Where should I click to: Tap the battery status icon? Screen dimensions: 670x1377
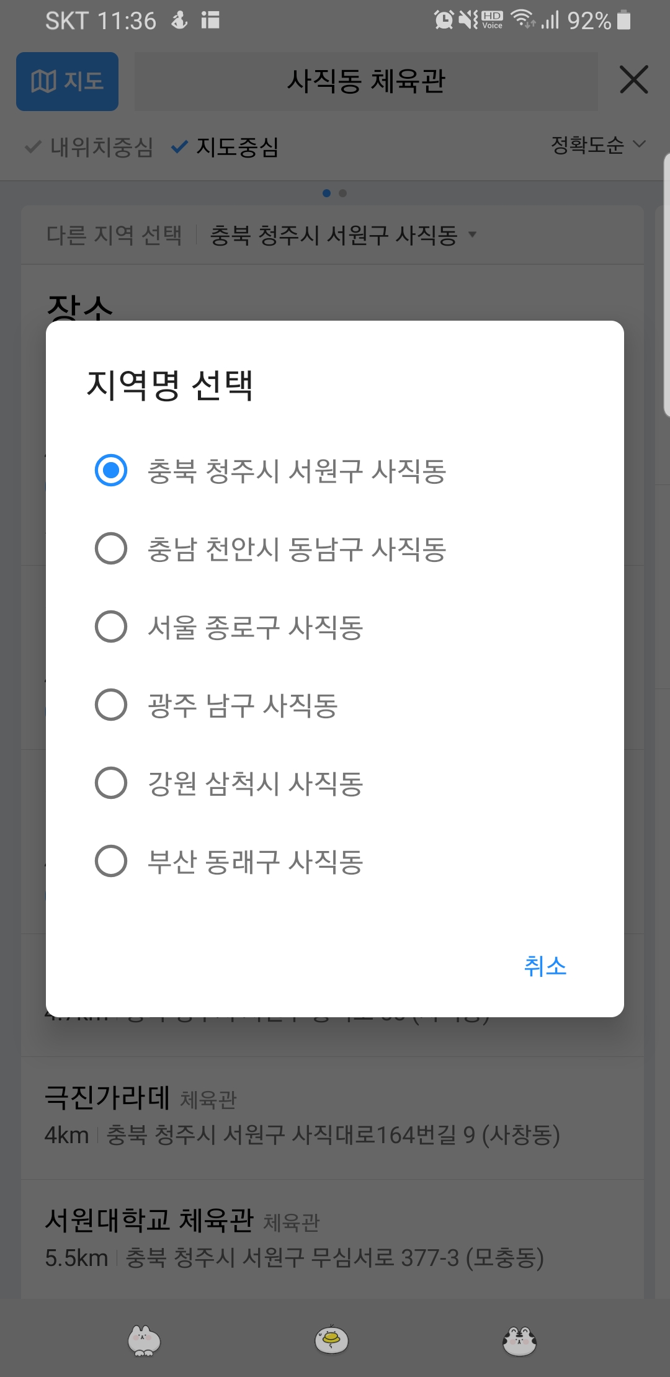click(624, 20)
